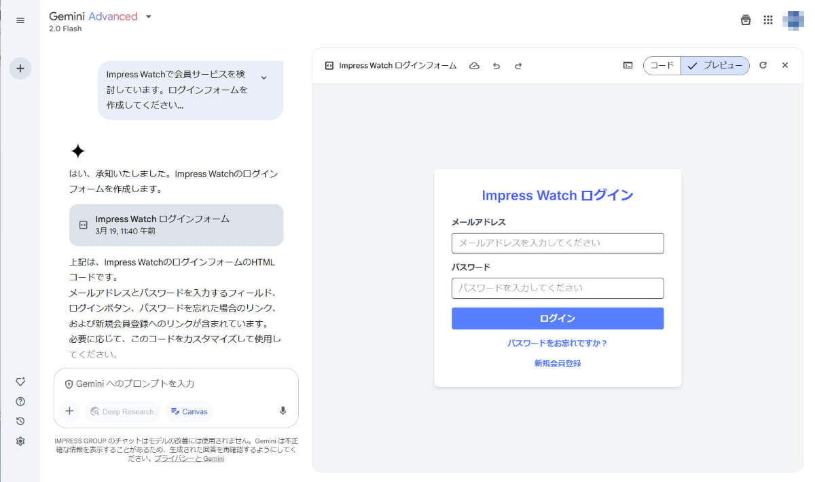Viewport: 815px width, 482px height.
Task: Start voice input with the microphone icon
Action: pos(283,411)
